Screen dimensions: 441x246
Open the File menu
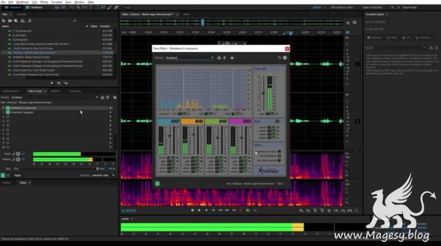tap(3, 2)
